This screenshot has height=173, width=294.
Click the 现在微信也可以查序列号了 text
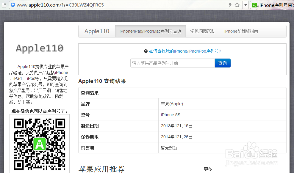(40, 111)
